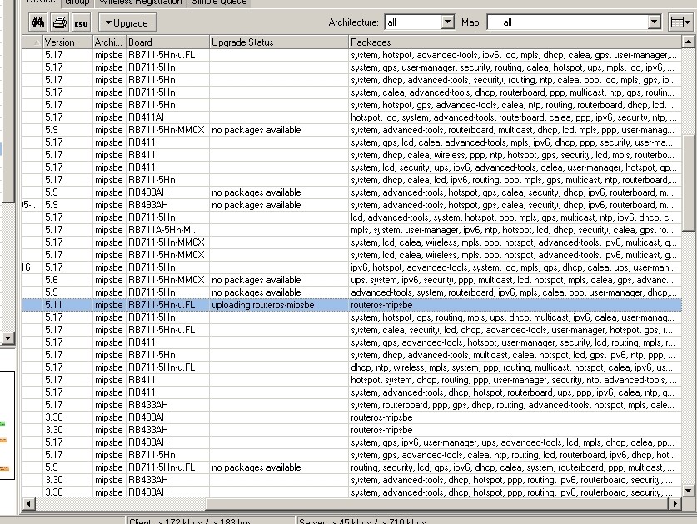Click packages cell starting 'advanced-tools, system, routerboard'
This screenshot has width=697, height=524.
[x=515, y=292]
